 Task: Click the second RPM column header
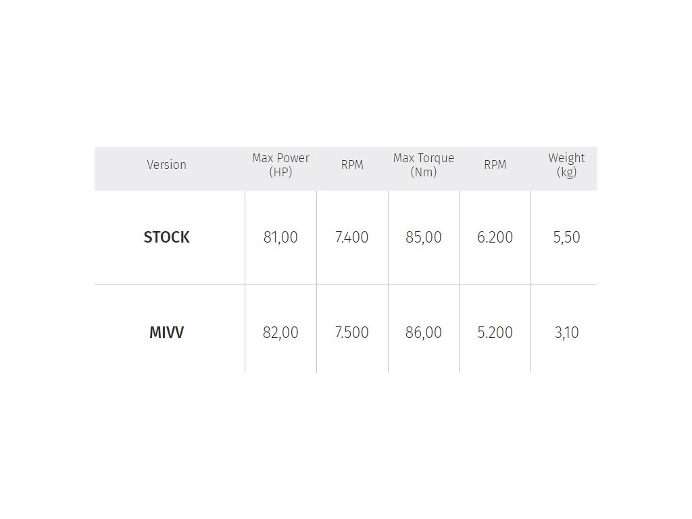click(x=495, y=165)
